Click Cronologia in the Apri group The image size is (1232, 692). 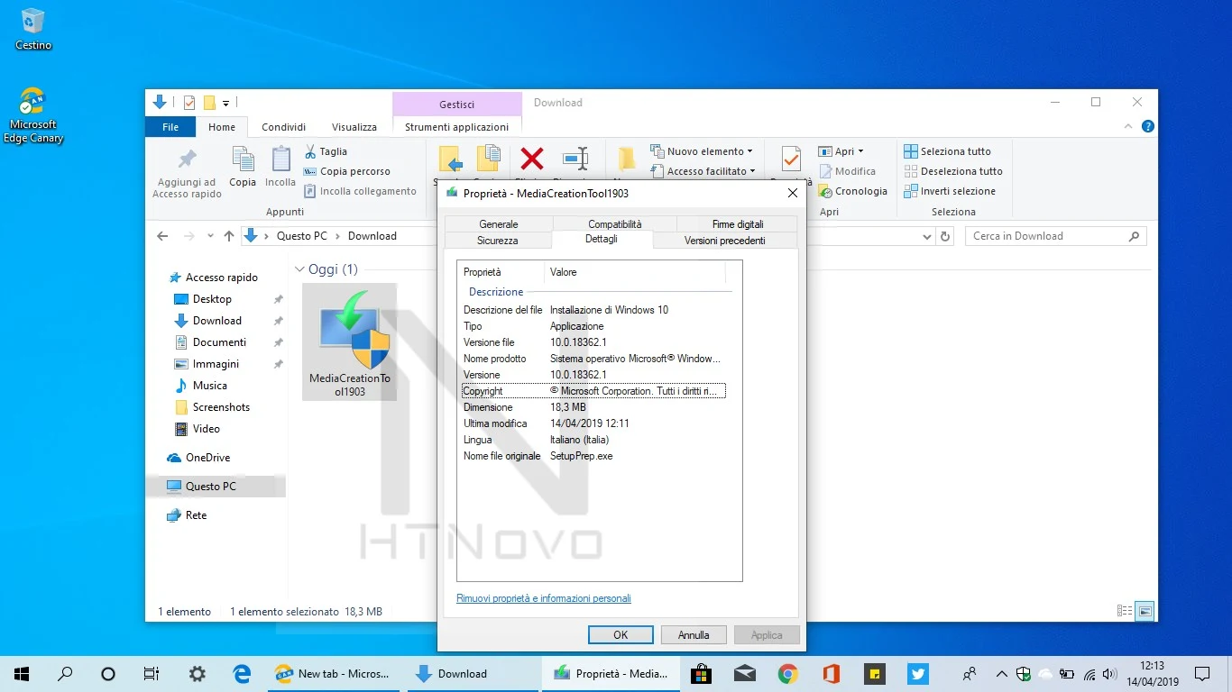point(853,191)
